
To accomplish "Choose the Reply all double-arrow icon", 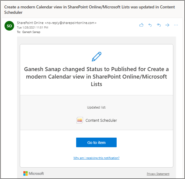I will (159, 25).
